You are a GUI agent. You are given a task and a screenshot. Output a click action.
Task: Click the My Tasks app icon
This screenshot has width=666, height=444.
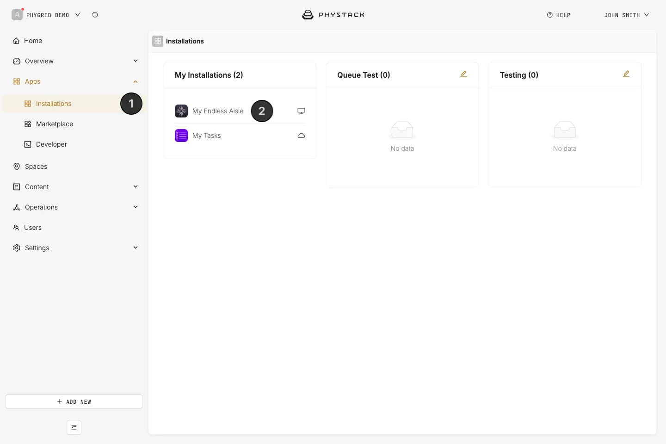pyautogui.click(x=181, y=136)
